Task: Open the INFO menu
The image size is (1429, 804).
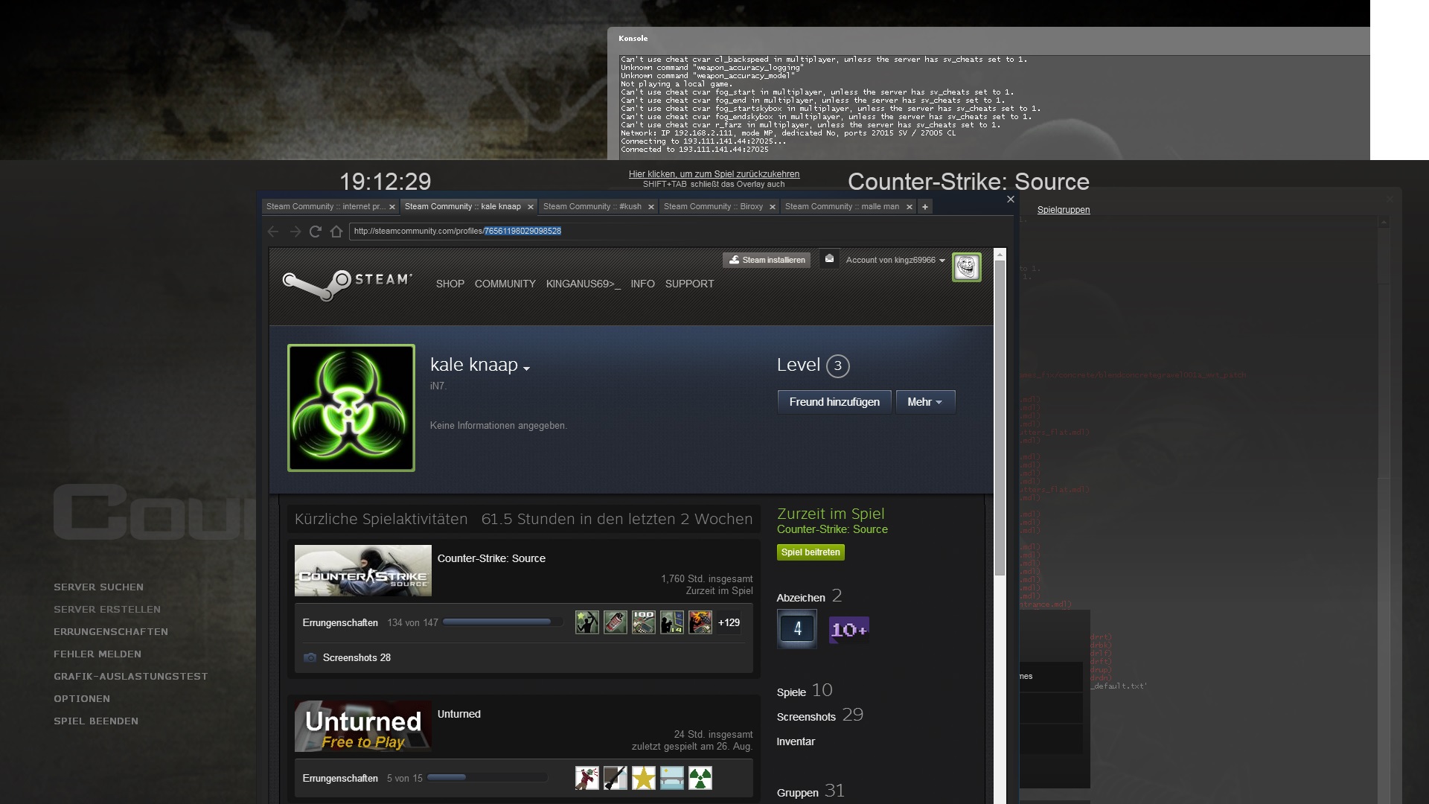Action: coord(643,284)
